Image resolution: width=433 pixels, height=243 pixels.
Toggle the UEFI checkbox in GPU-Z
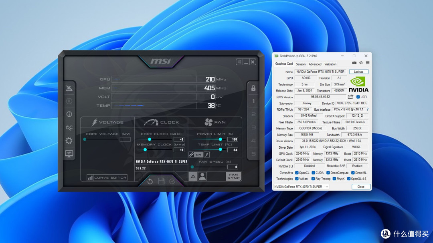click(358, 97)
